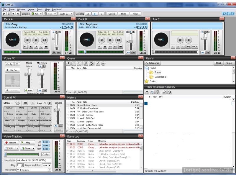Open the Cue dropdown in main toolbar
Viewport: 236px width, 177px height.
pyautogui.click(x=55, y=14)
